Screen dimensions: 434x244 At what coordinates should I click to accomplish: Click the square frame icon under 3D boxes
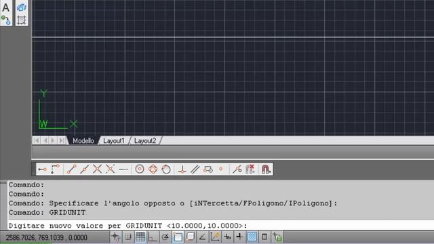[x=22, y=20]
